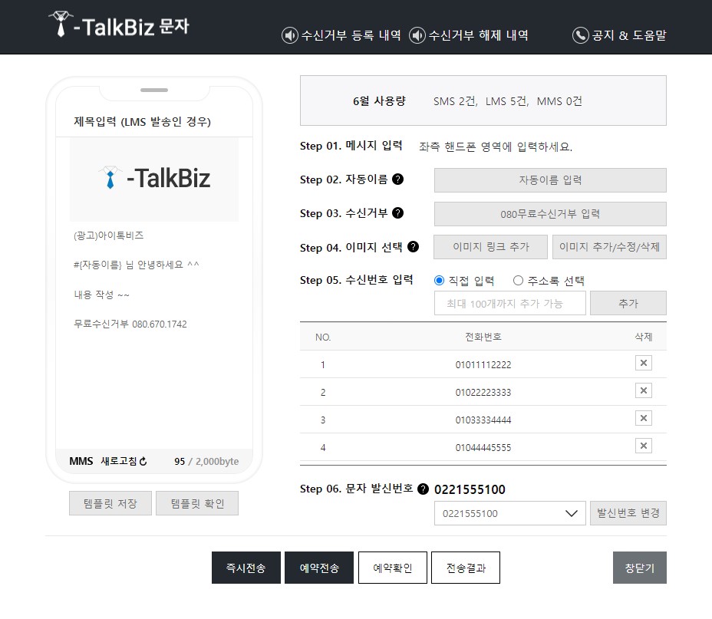The image size is (712, 619).
Task: Click (광고)아이톡비즈 message line
Action: tap(108, 235)
